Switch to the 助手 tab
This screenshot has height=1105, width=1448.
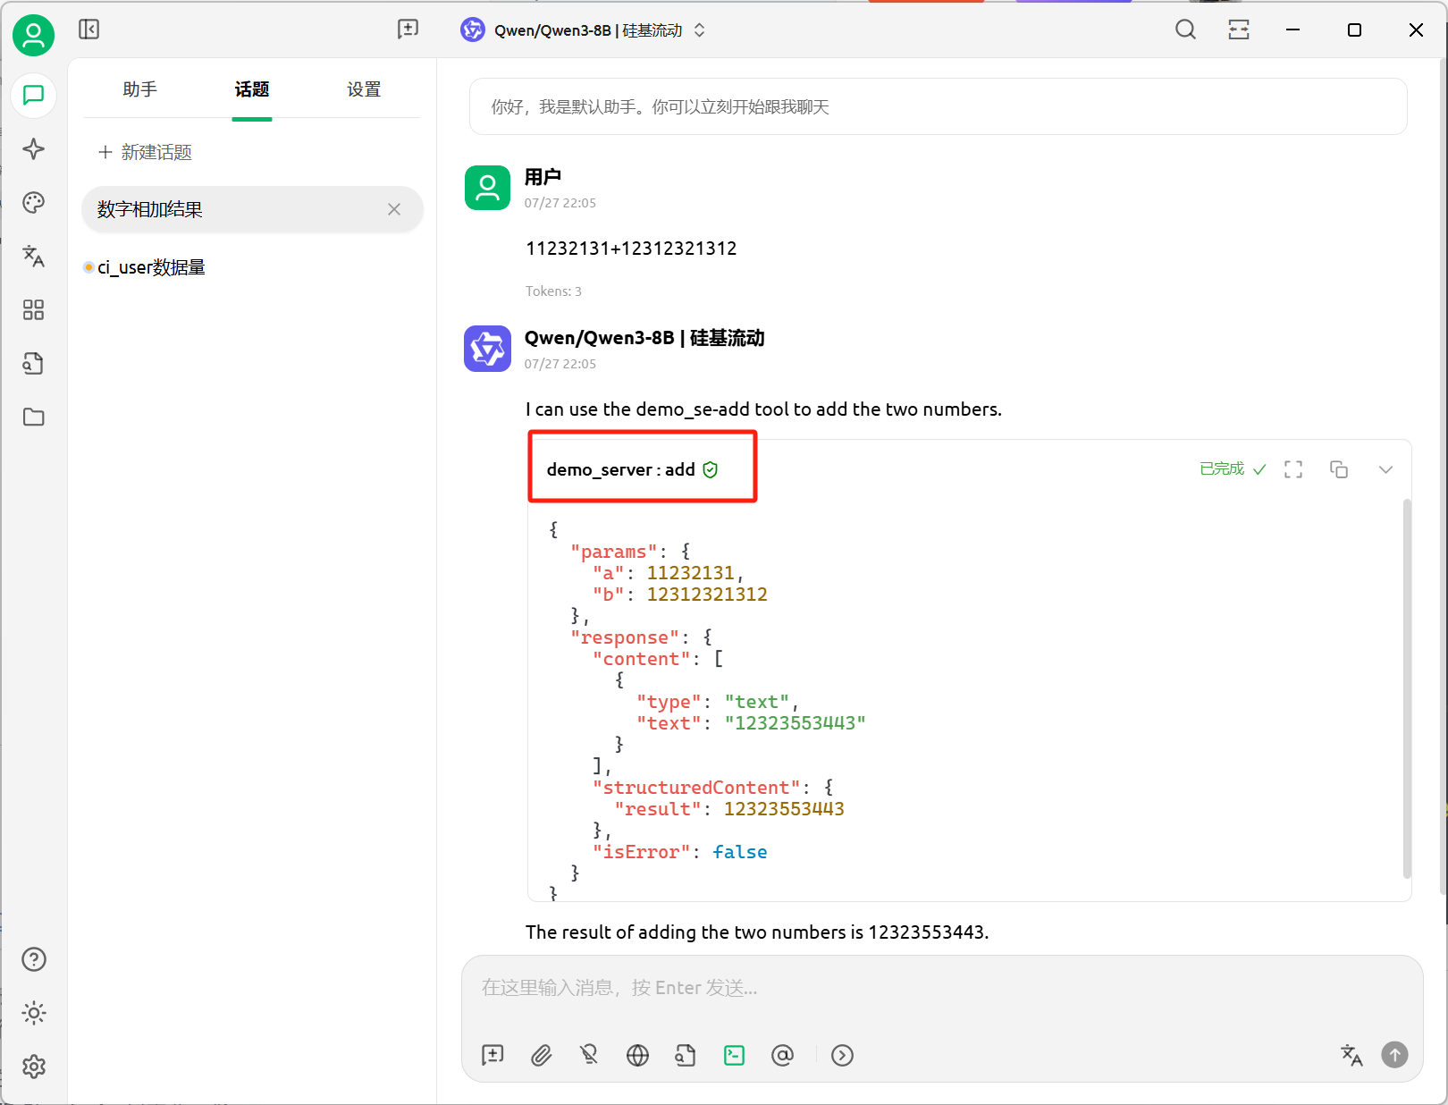coord(139,89)
